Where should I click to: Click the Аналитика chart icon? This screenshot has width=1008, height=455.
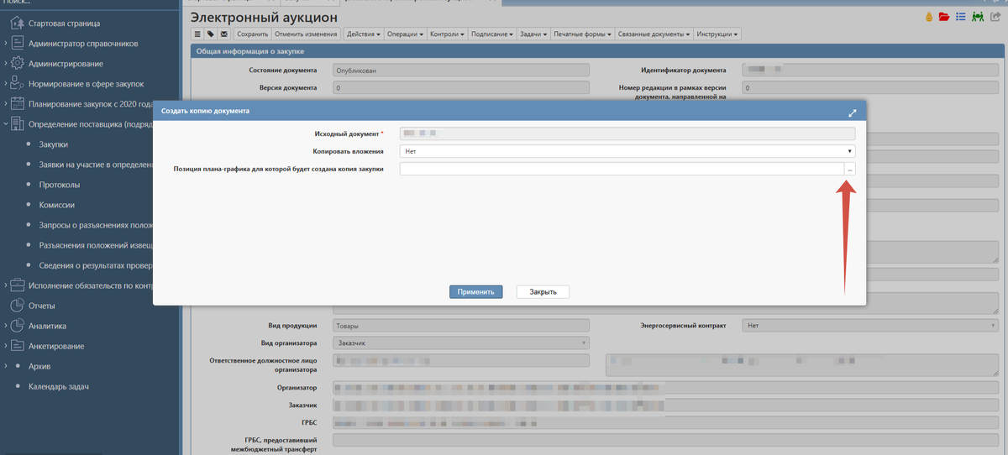coord(17,326)
